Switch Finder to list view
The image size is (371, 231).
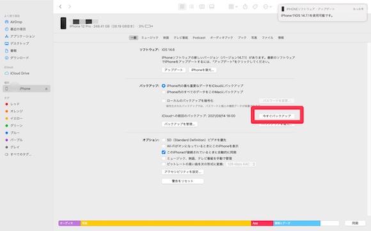point(192,6)
